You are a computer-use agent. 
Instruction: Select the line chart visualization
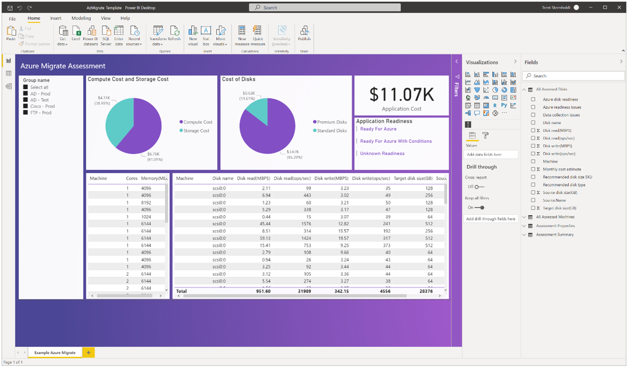coord(468,82)
